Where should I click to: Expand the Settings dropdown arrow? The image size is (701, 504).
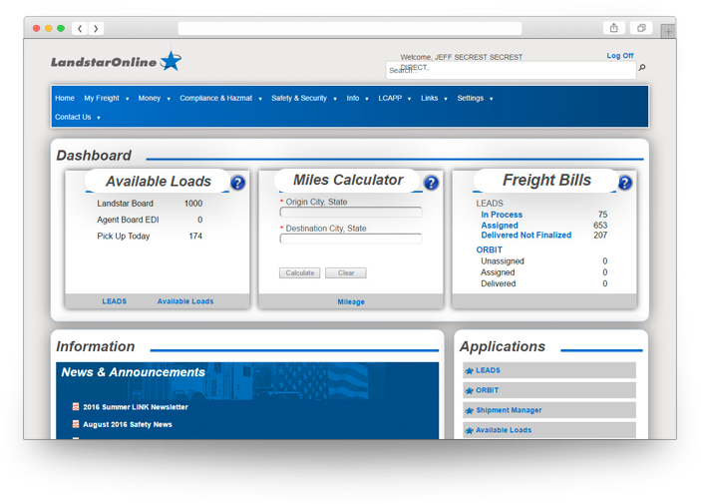click(x=491, y=99)
